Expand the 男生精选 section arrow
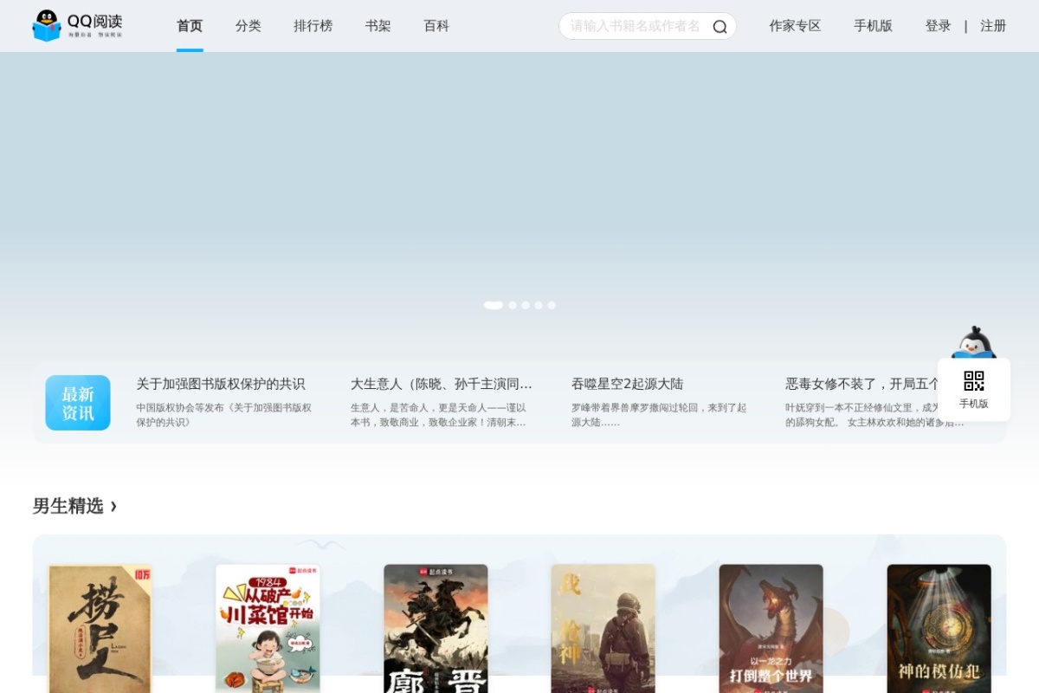1039x693 pixels. point(113,506)
